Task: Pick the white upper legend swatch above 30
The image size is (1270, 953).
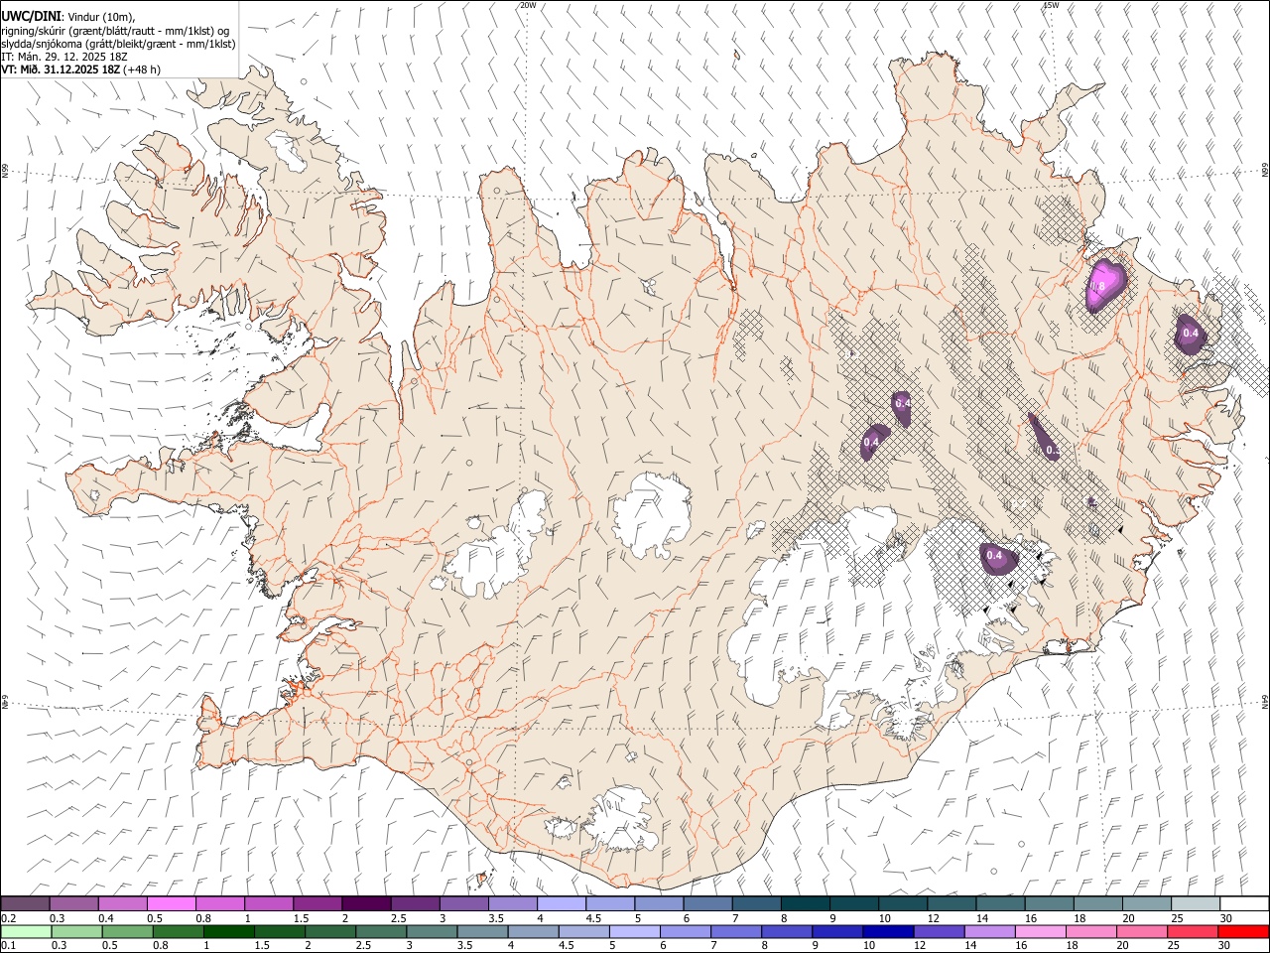Action: pos(1243,903)
